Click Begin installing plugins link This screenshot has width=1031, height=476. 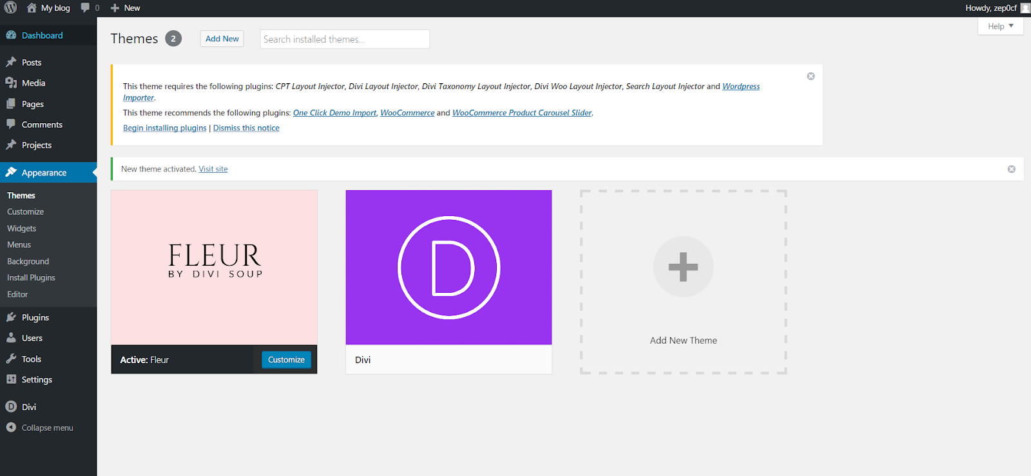(165, 128)
